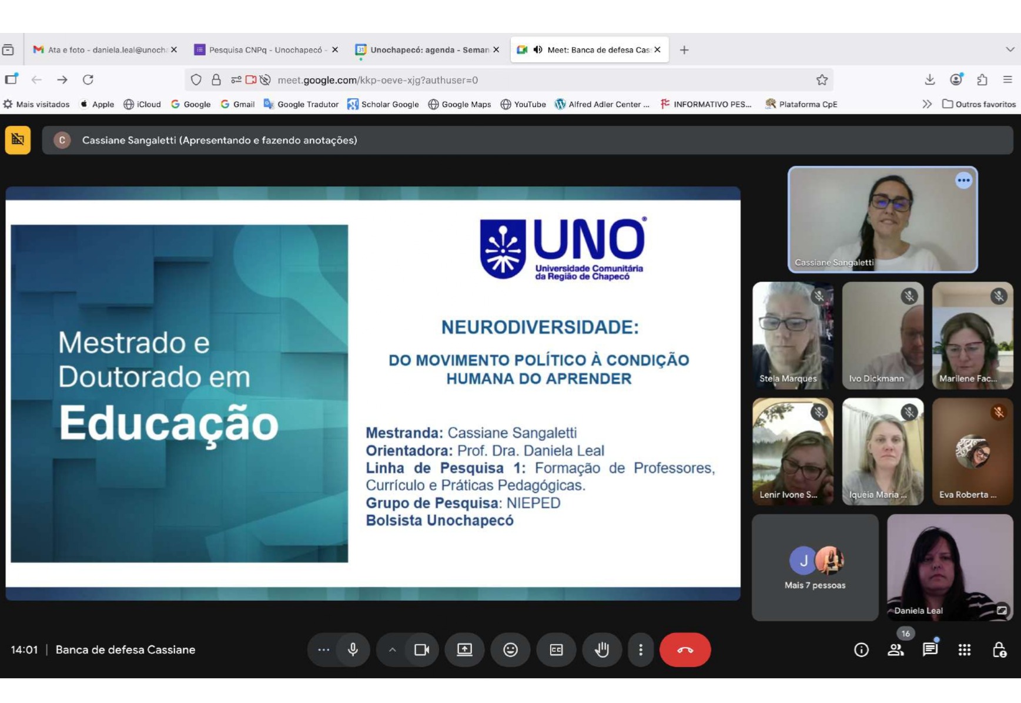Toggle closed captions
The width and height of the screenshot is (1021, 703).
[x=556, y=650]
